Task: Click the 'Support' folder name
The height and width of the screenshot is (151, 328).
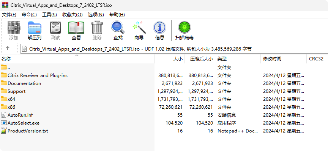Action: point(17,91)
